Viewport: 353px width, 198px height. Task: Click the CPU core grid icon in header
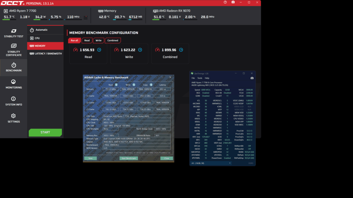pyautogui.click(x=85, y=18)
